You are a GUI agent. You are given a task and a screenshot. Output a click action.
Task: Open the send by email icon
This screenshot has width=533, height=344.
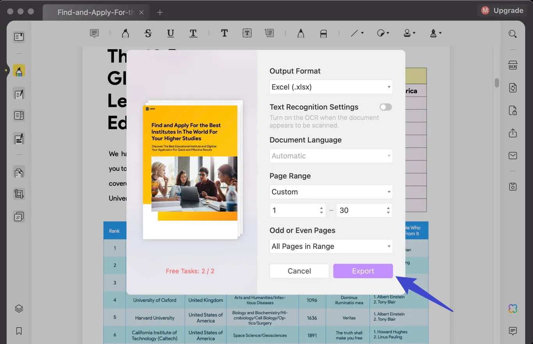[x=513, y=156]
